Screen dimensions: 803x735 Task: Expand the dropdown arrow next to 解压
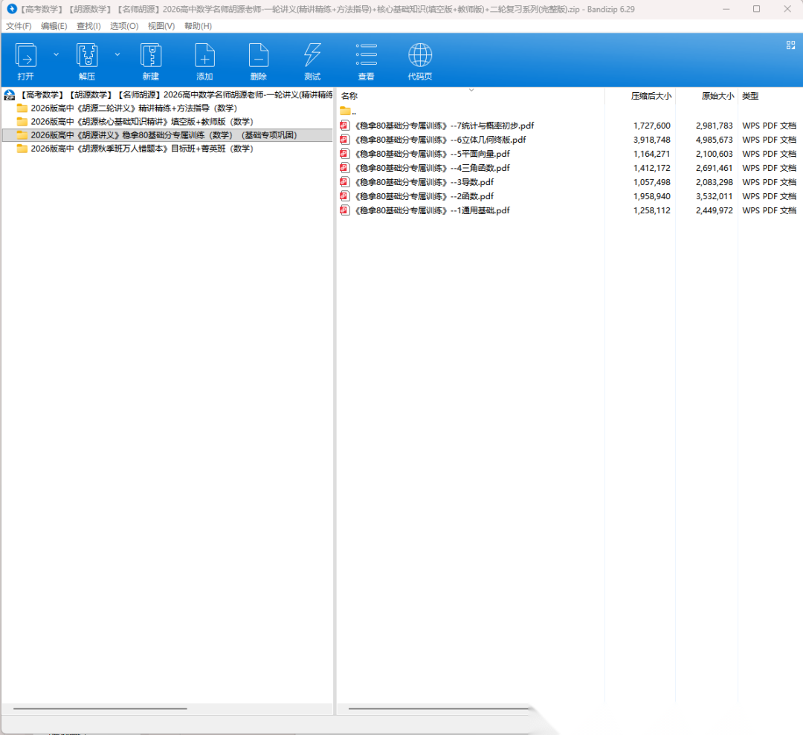tap(117, 55)
